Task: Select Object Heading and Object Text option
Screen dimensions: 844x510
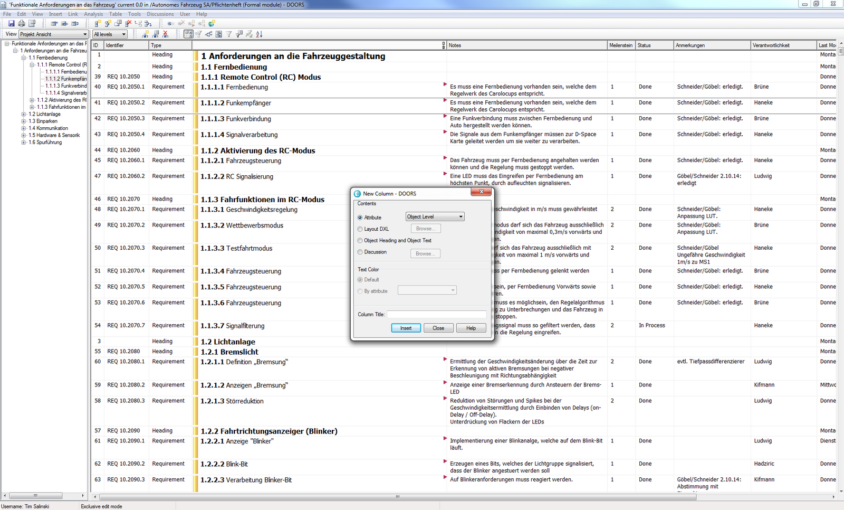Action: (360, 241)
